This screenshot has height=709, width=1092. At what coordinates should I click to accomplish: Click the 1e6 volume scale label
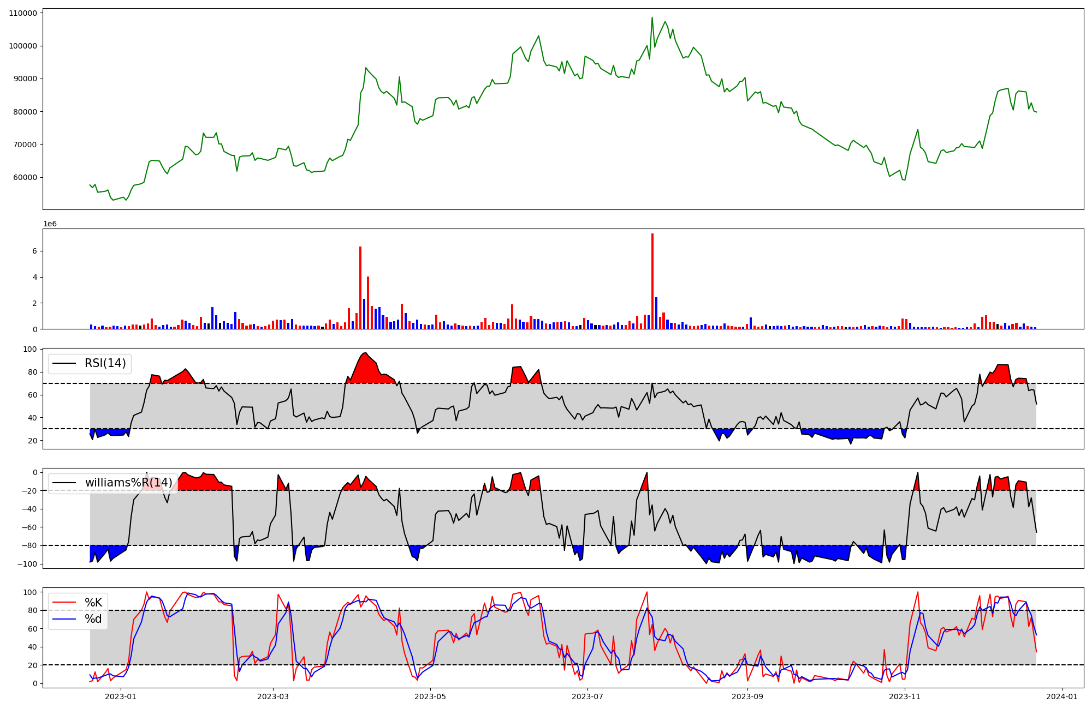tap(50, 224)
